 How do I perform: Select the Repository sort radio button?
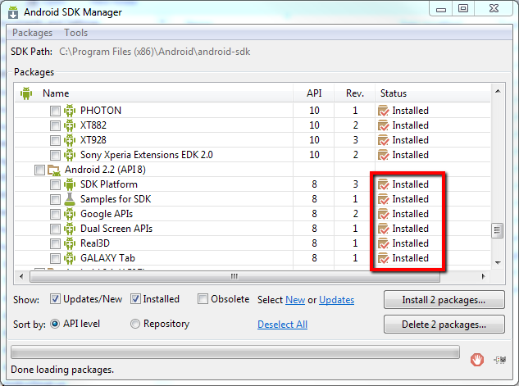(x=135, y=324)
